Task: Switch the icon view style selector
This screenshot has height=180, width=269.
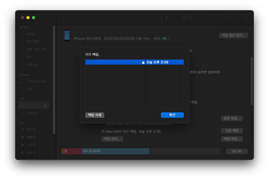Action: pos(163,18)
